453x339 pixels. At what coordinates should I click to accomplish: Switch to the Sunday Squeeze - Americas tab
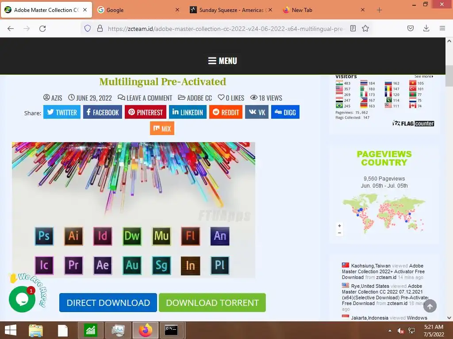(231, 10)
